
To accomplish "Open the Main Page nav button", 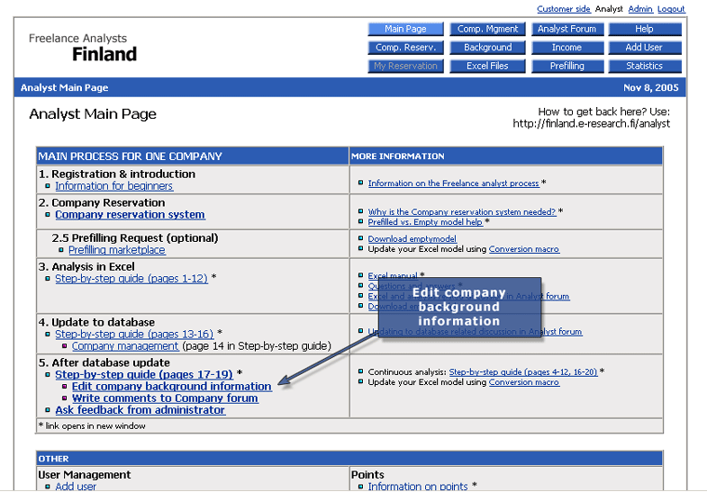I will click(405, 30).
